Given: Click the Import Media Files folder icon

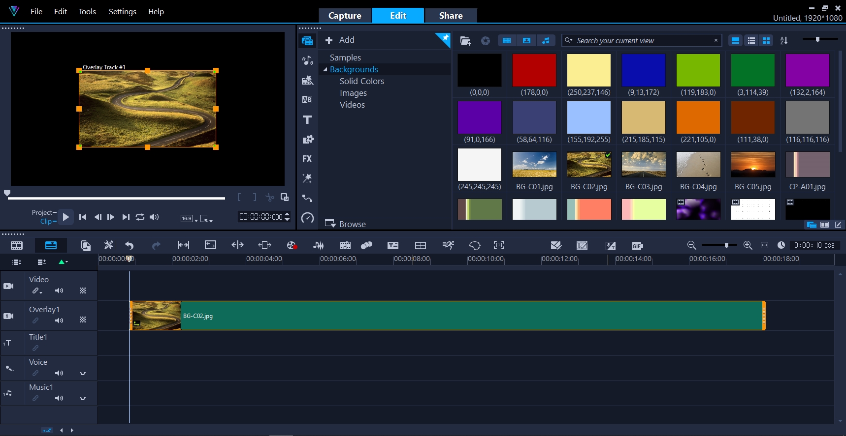Looking at the screenshot, I should (x=465, y=41).
